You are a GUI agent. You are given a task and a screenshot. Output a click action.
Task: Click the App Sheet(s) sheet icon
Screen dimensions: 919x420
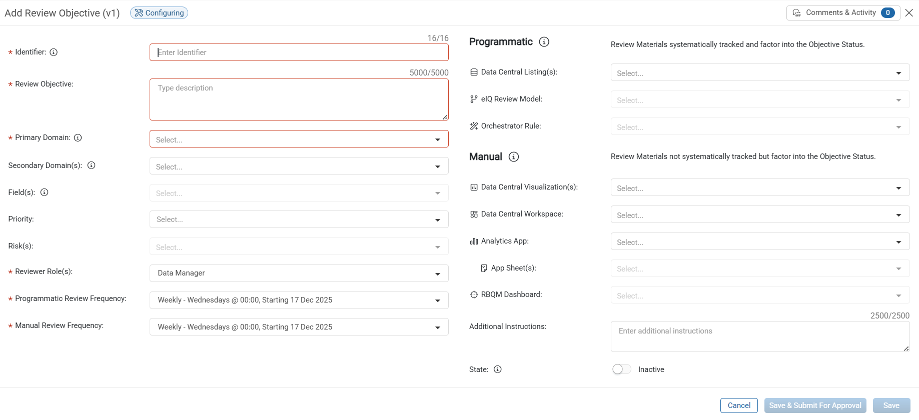tap(484, 268)
